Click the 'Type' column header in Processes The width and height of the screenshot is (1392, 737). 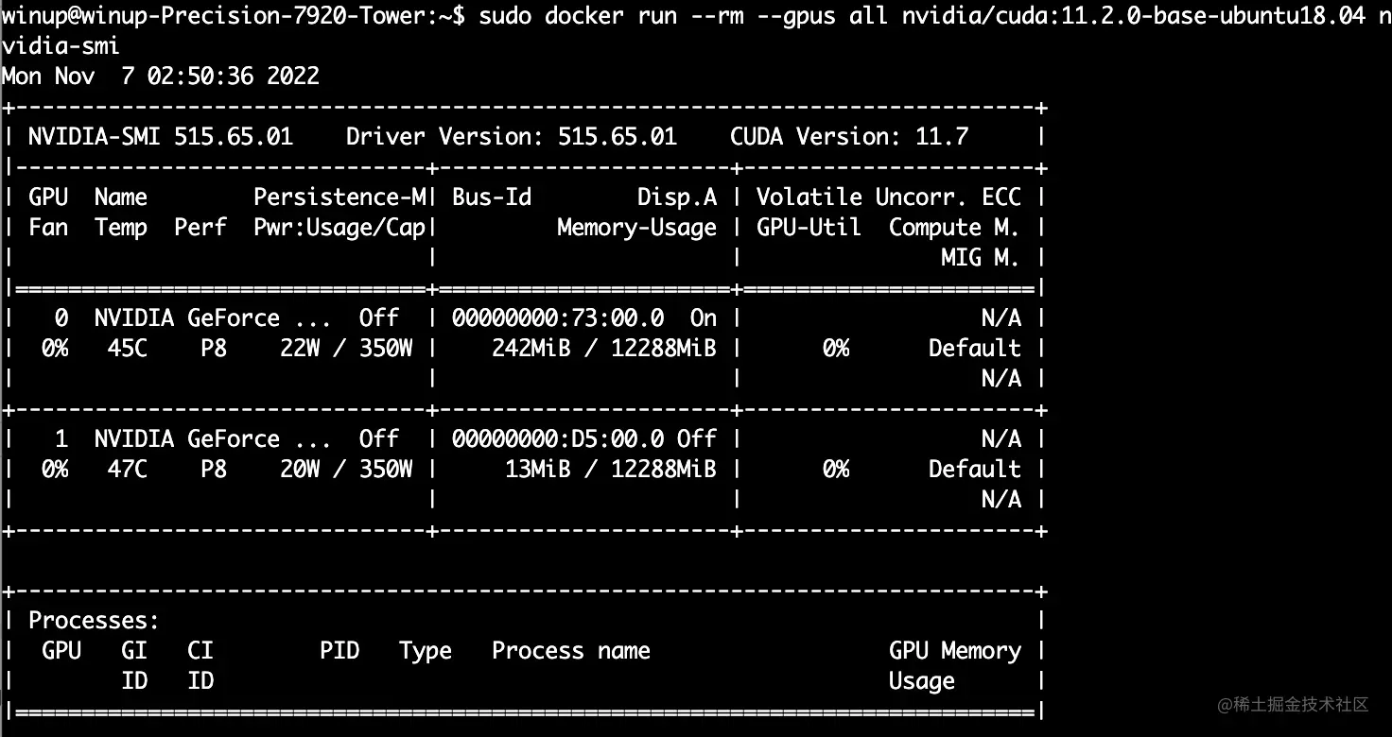426,651
